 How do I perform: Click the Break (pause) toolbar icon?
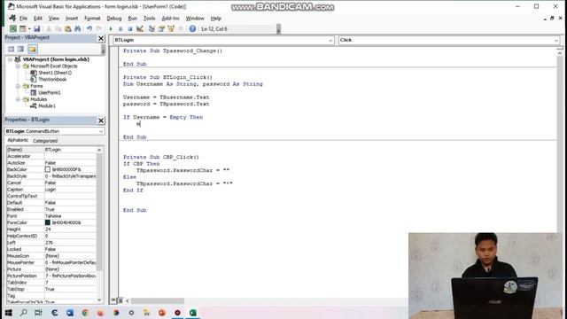pyautogui.click(x=120, y=29)
